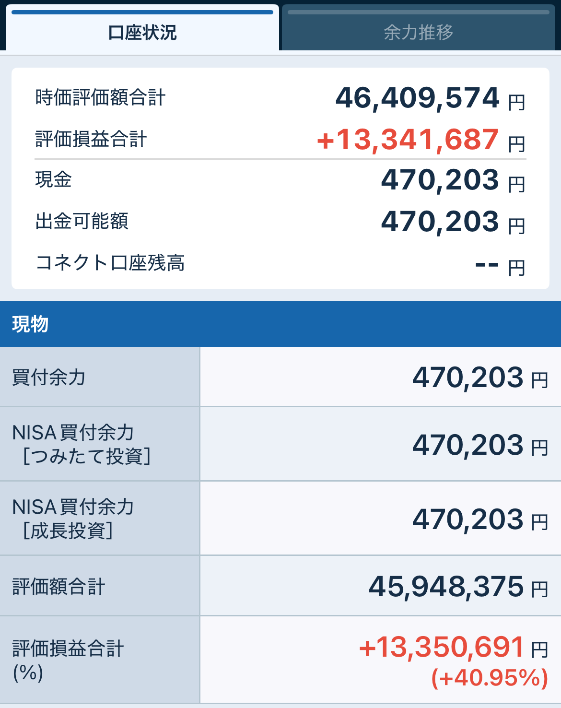
Task: Tap the -- 円 value for コネクト口座残高
Action: 500,264
